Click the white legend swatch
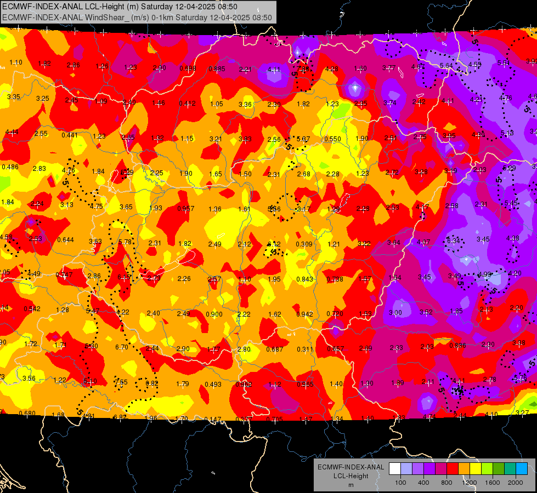 395,469
